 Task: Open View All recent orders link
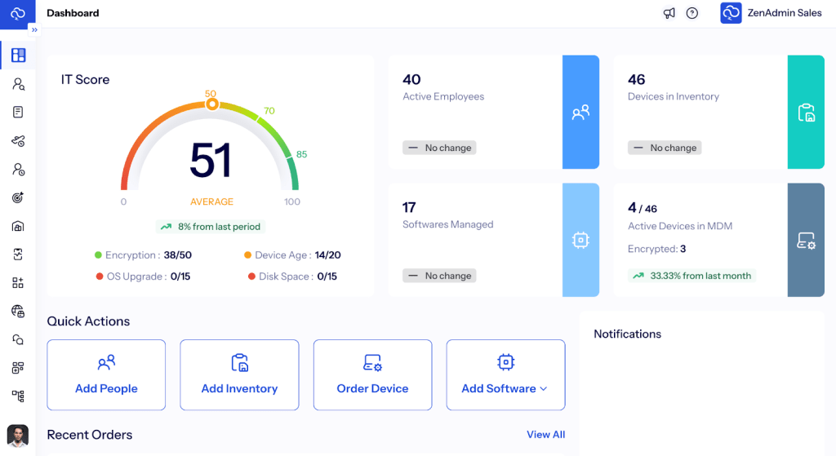coord(545,435)
